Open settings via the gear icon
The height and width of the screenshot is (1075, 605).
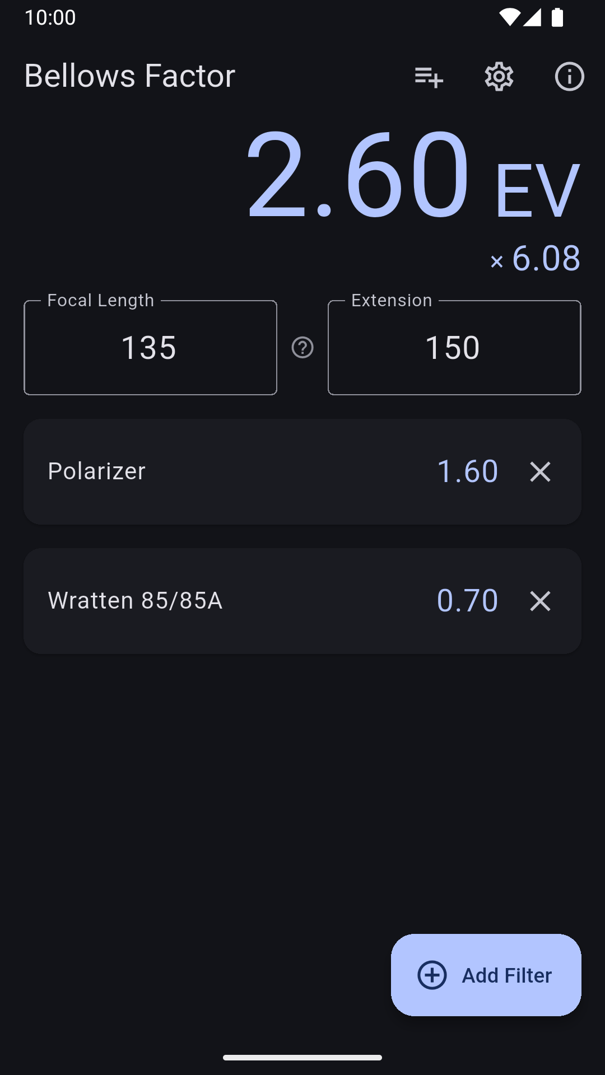pos(499,77)
